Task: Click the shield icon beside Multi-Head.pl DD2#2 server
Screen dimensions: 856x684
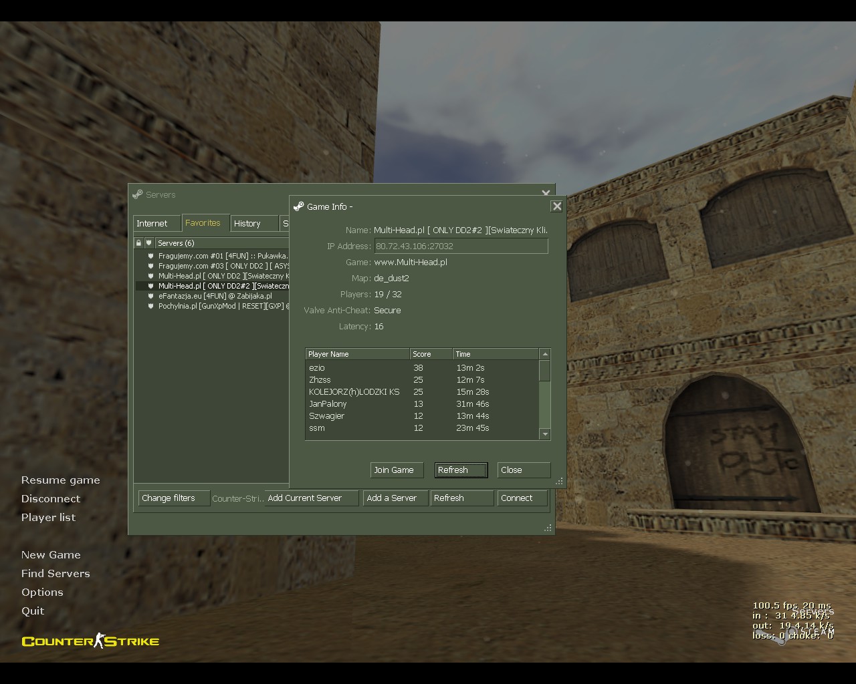Action: click(151, 286)
